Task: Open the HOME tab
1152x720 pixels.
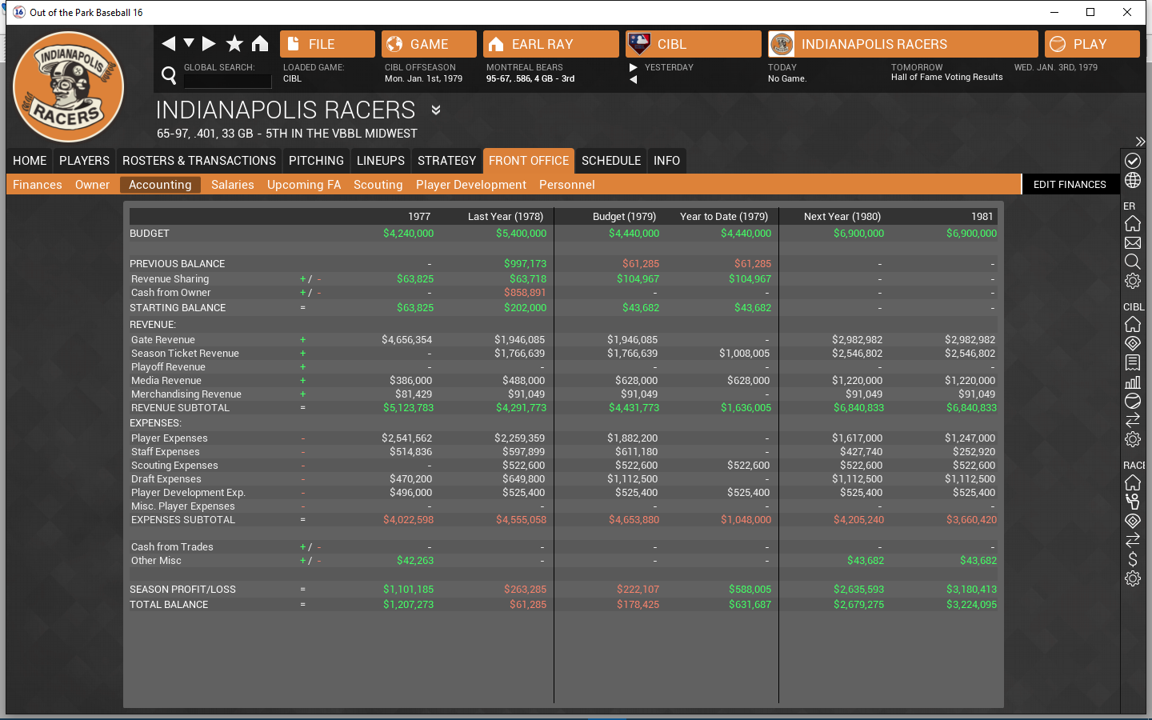Action: click(x=30, y=161)
